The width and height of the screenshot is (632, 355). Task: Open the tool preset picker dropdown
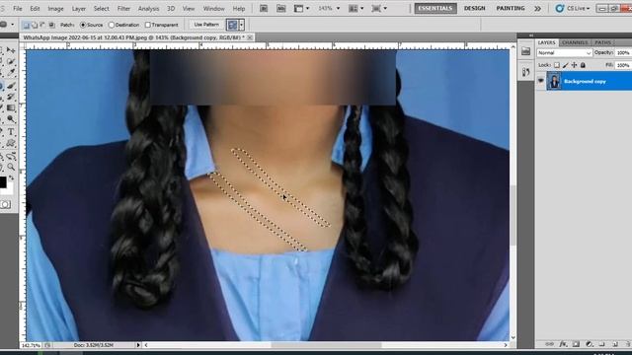click(13, 25)
